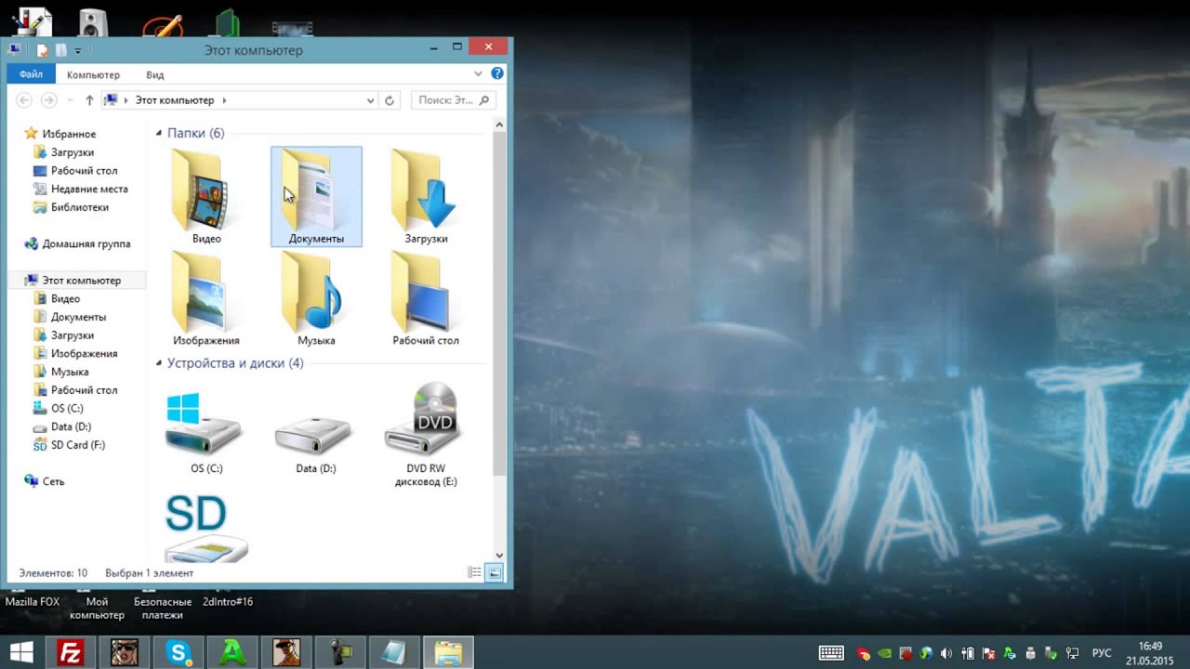Select the OS (C:) drive icon

point(204,423)
